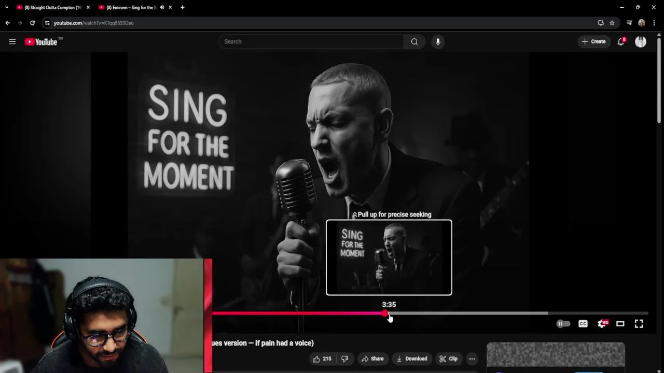Click the Share button
The height and width of the screenshot is (373, 664).
click(x=372, y=358)
